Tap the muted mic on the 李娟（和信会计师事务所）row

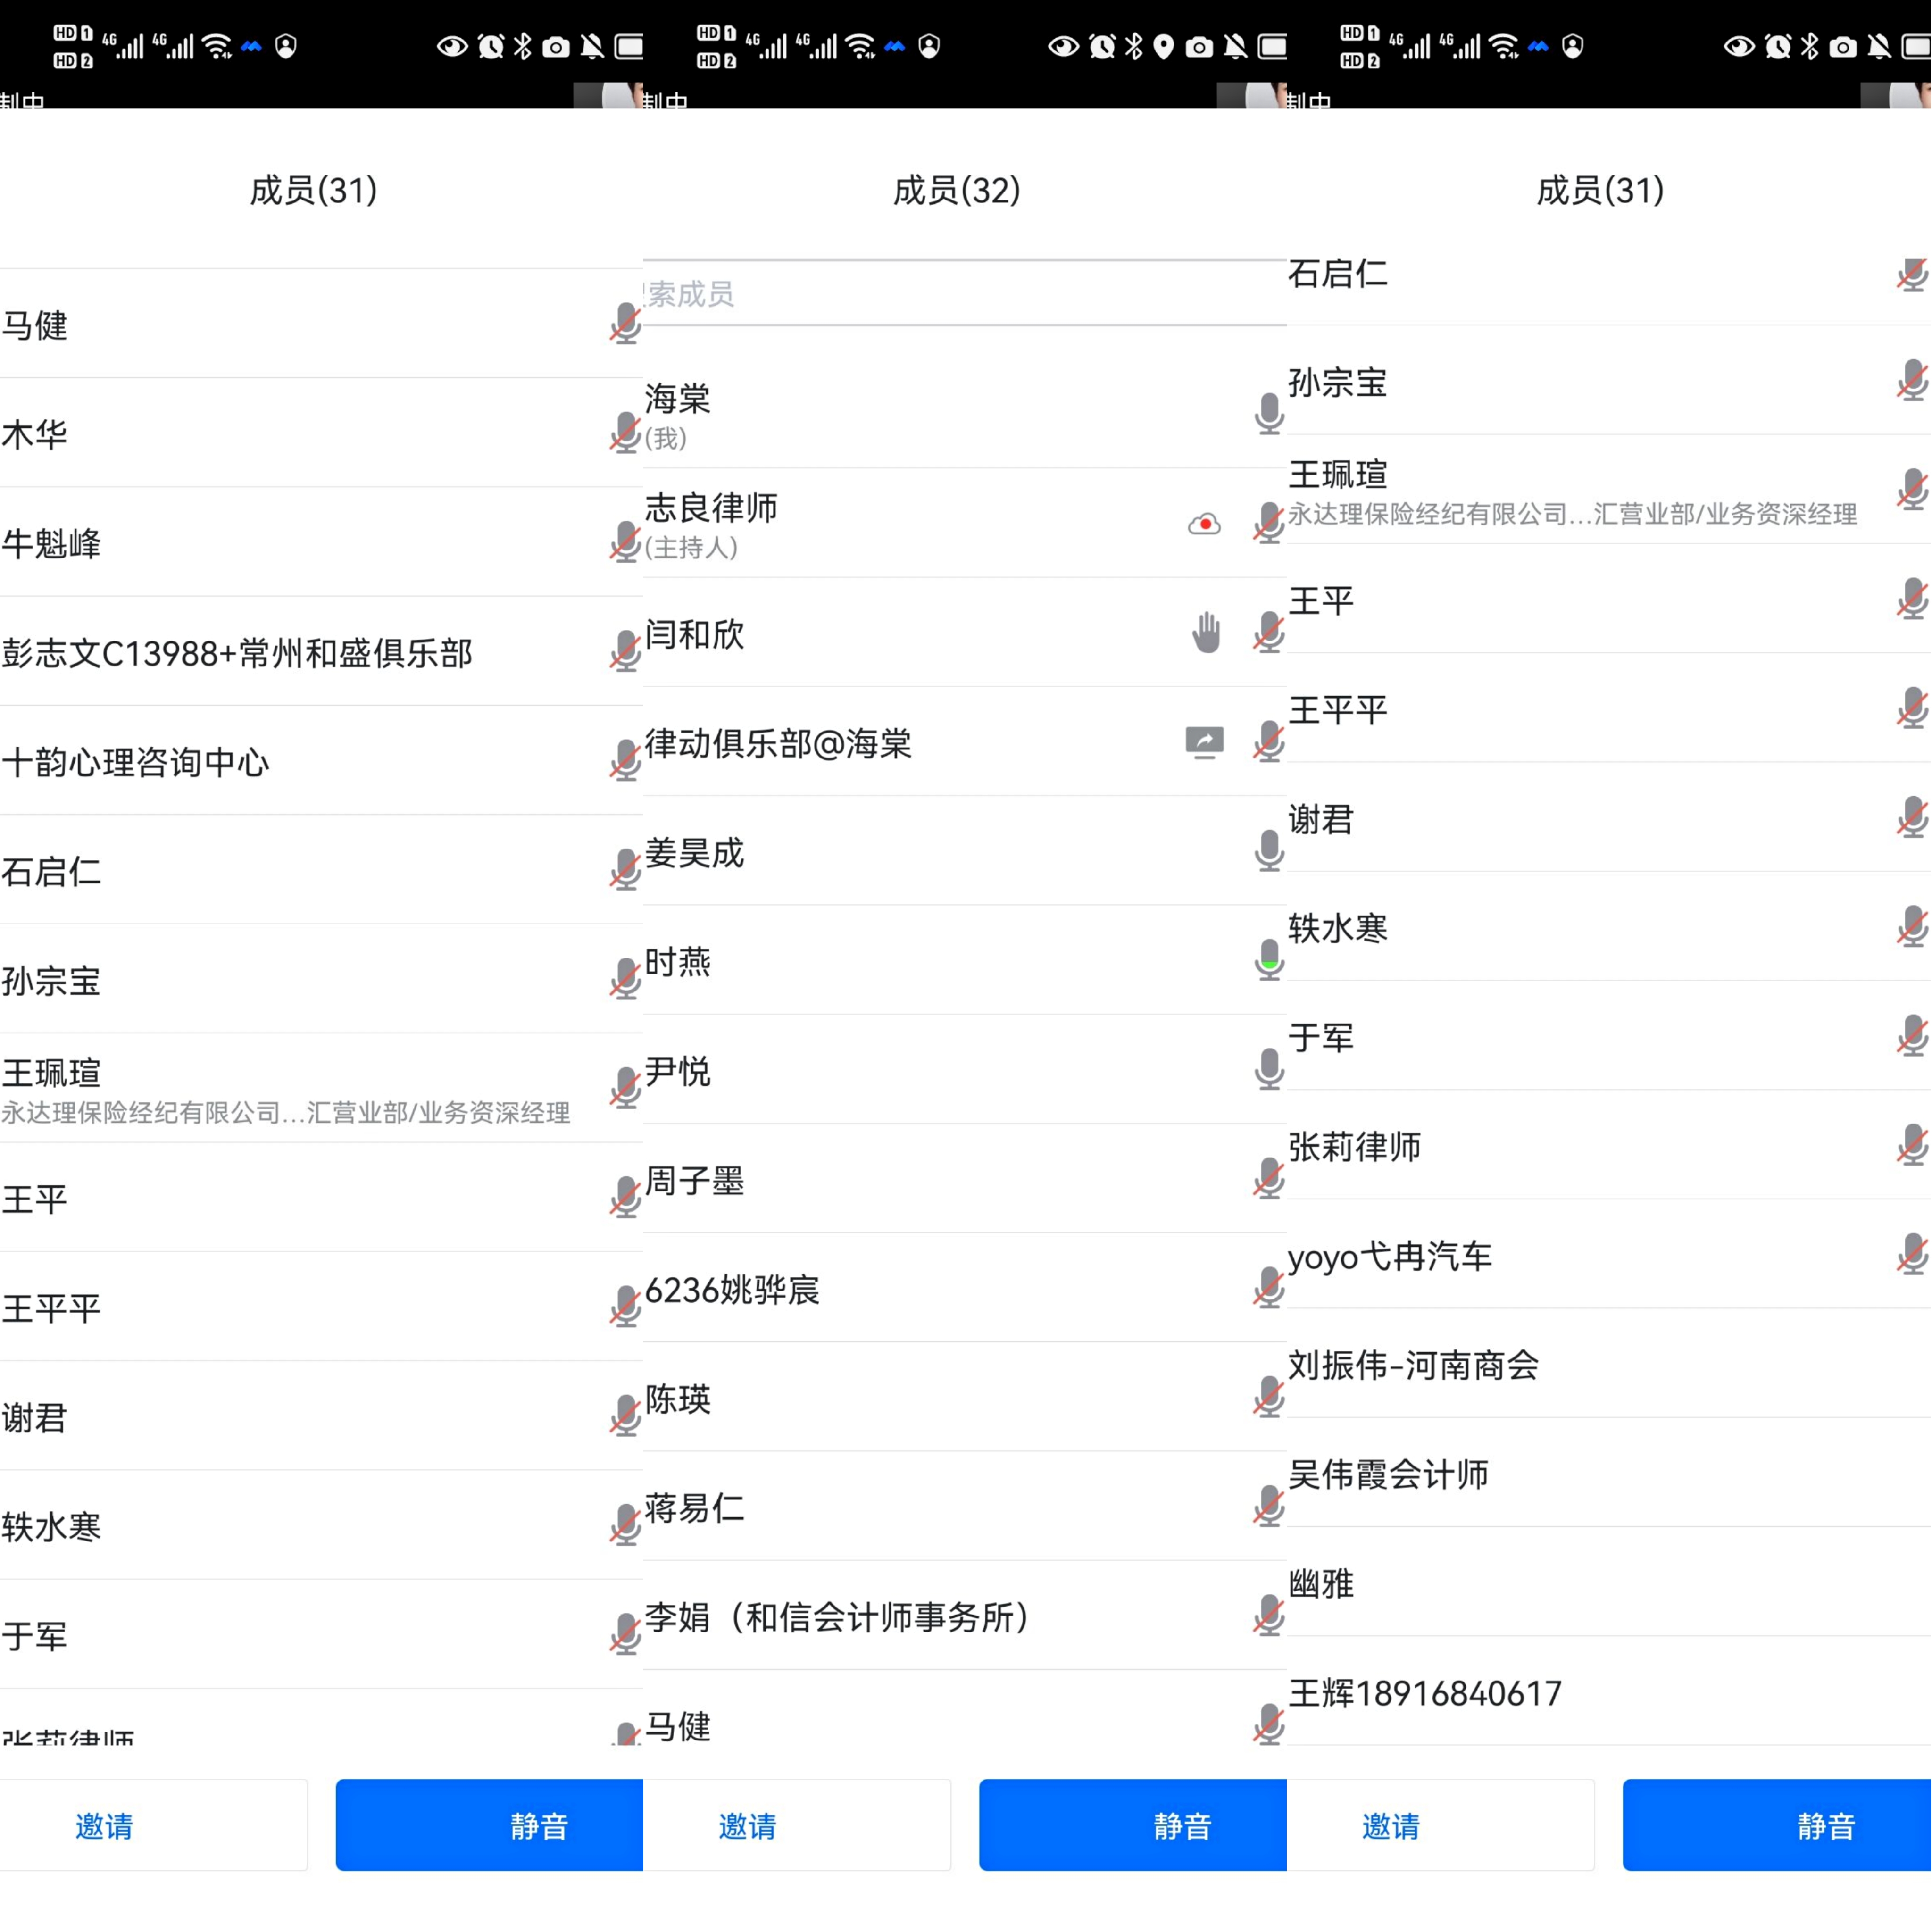1269,1615
